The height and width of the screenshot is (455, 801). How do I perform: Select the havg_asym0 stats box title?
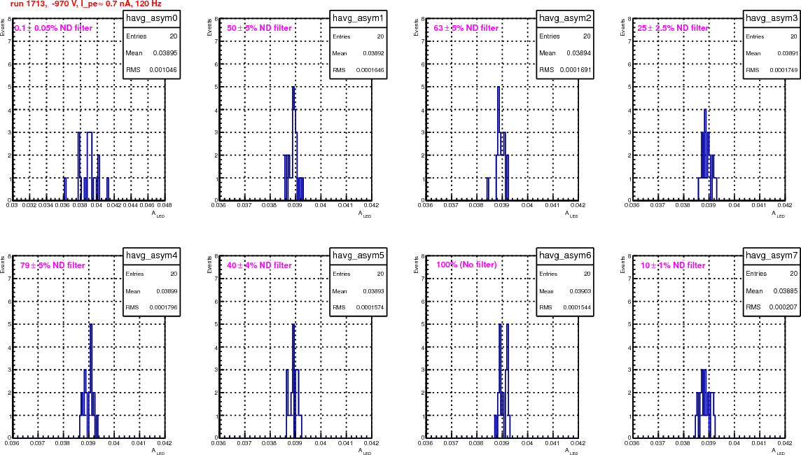click(152, 18)
